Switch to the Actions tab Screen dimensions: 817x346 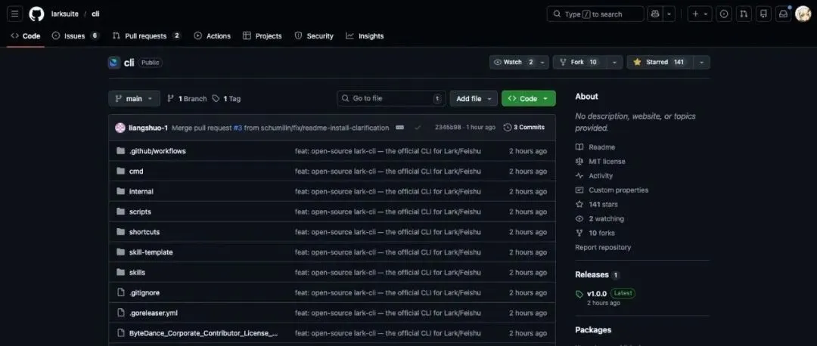tap(212, 36)
